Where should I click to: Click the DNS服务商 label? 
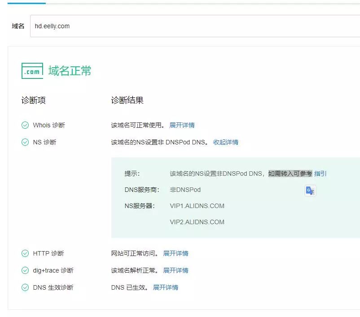click(x=142, y=190)
